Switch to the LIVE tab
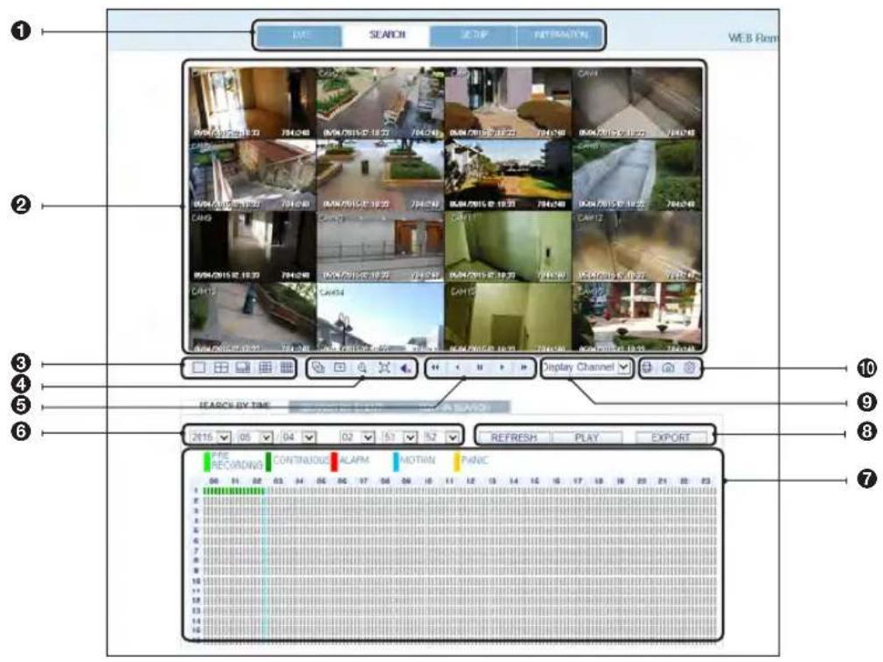883x662 pixels. tap(300, 36)
